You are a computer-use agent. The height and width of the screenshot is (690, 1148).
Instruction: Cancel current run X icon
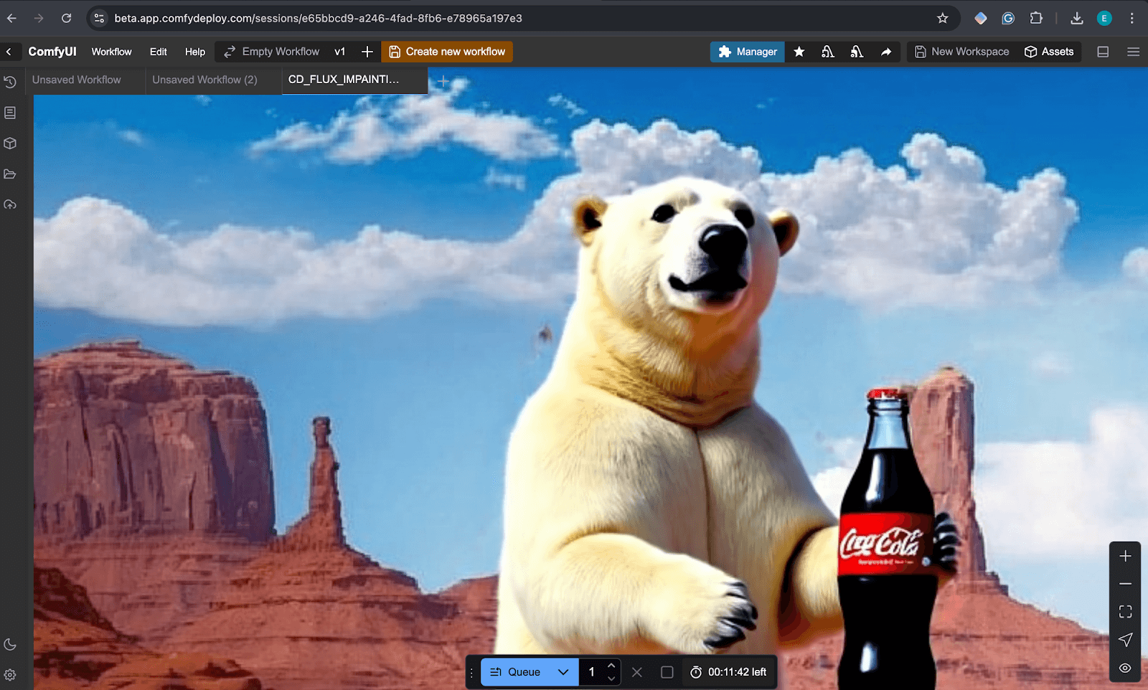637,672
